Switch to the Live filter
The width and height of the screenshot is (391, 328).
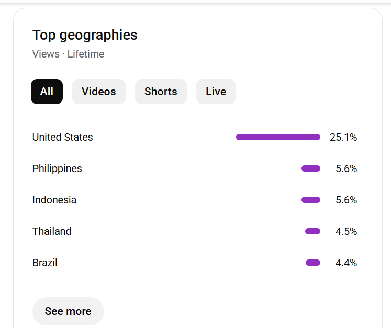pos(216,92)
